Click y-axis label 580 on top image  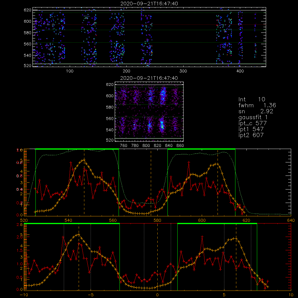(x=27, y=33)
